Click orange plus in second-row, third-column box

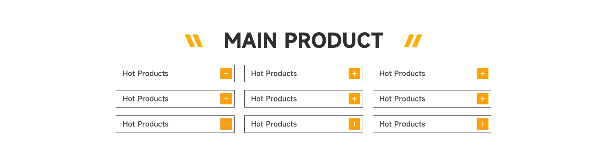click(483, 99)
